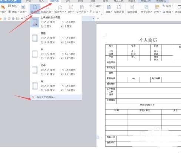The image size is (181, 153).
Task: Click the 纸张大小 paper size icon
Action: [60, 7]
